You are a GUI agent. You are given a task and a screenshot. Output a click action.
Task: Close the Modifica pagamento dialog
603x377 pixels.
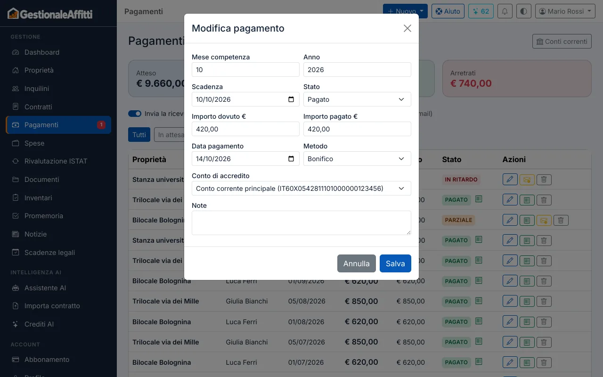(x=407, y=28)
